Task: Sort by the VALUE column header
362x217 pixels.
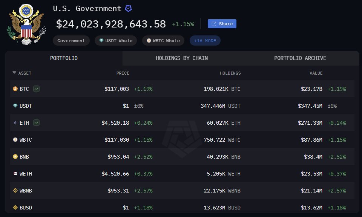Action: click(316, 73)
